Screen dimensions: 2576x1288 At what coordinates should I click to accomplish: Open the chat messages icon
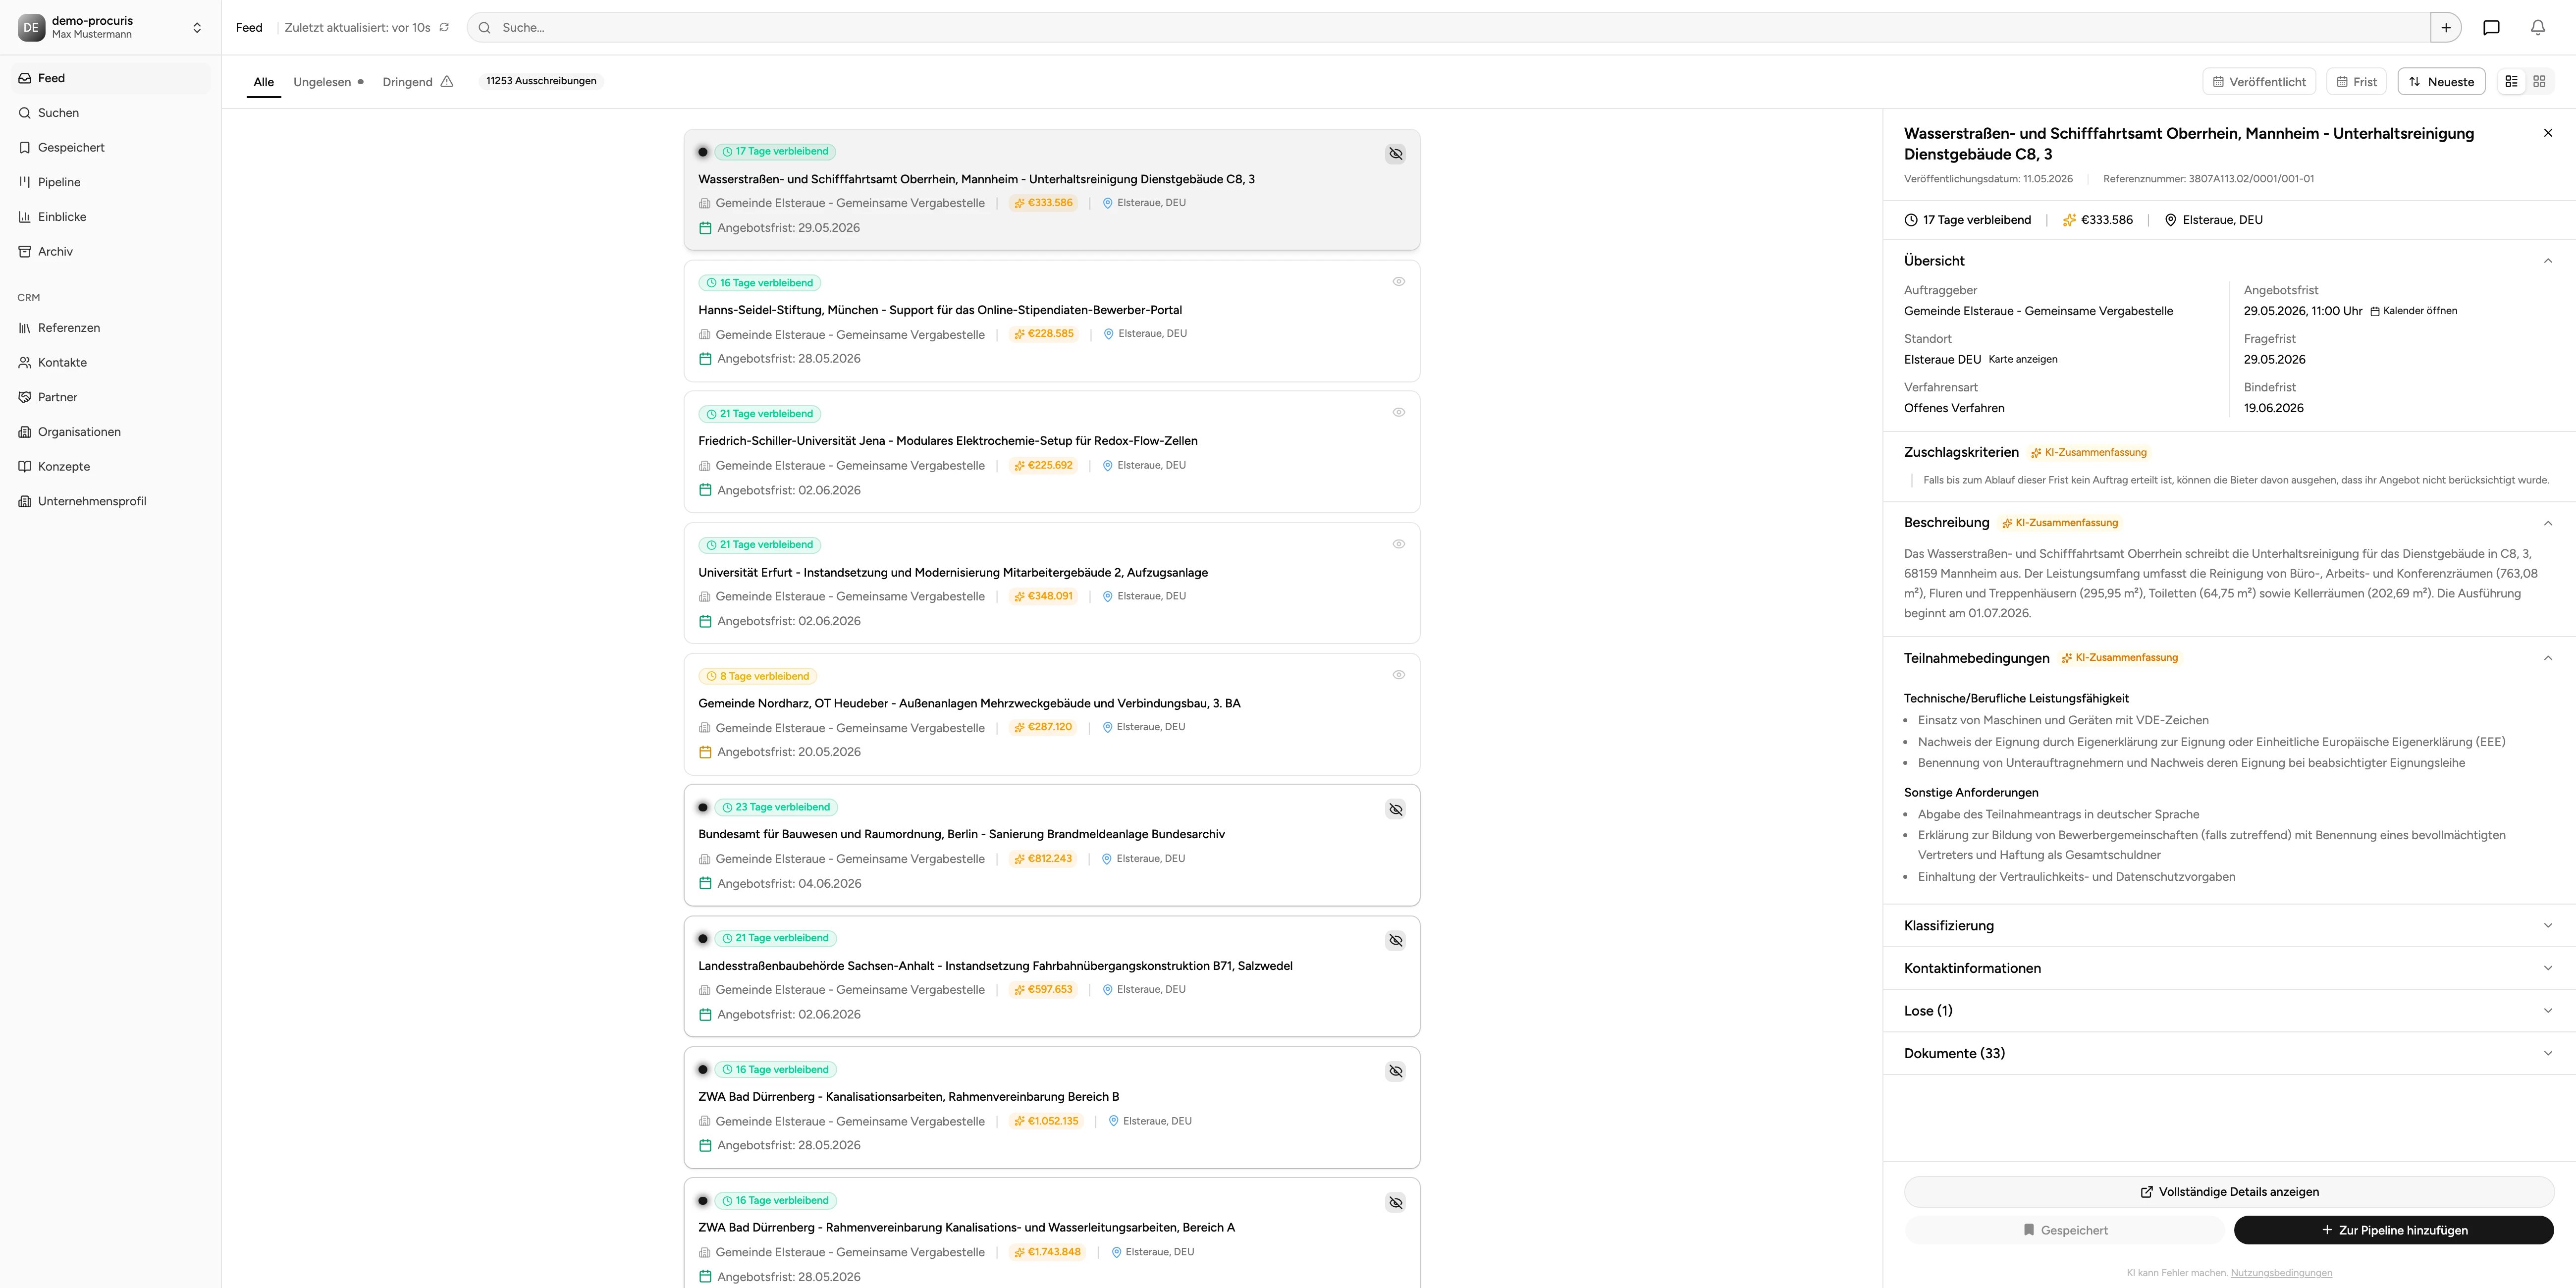pyautogui.click(x=2491, y=27)
